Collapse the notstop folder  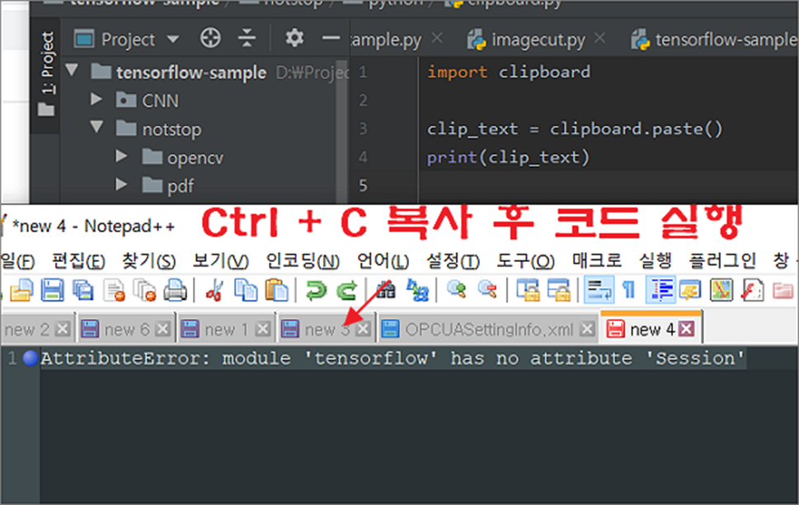tap(96, 127)
